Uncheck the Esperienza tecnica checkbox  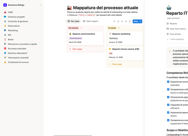click(x=168, y=82)
